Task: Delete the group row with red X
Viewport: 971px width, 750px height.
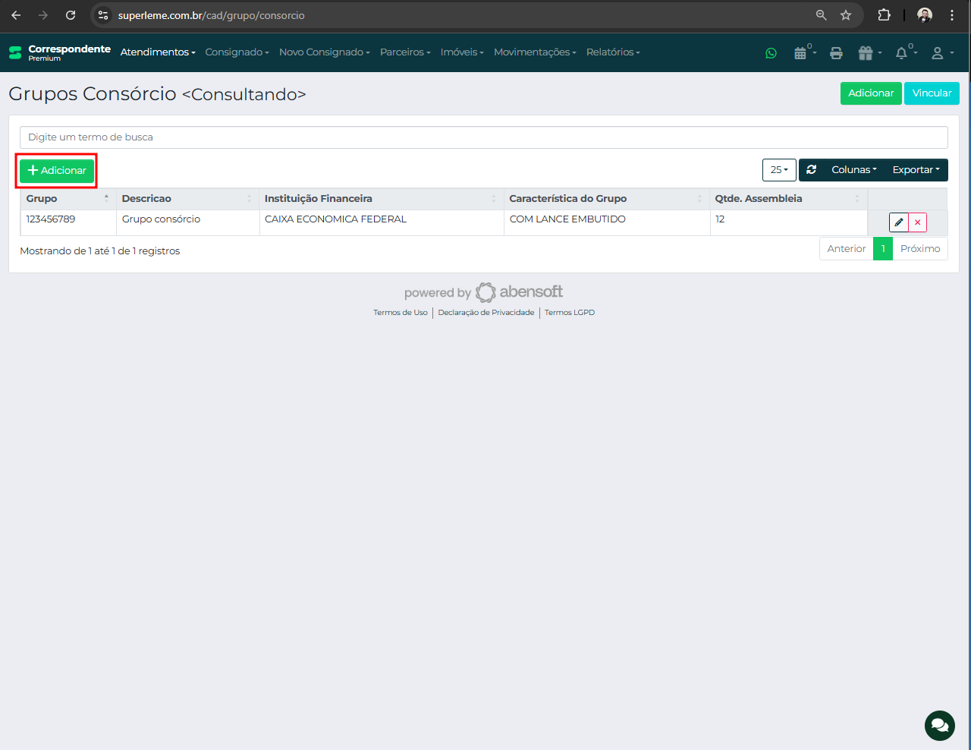Action: click(917, 222)
